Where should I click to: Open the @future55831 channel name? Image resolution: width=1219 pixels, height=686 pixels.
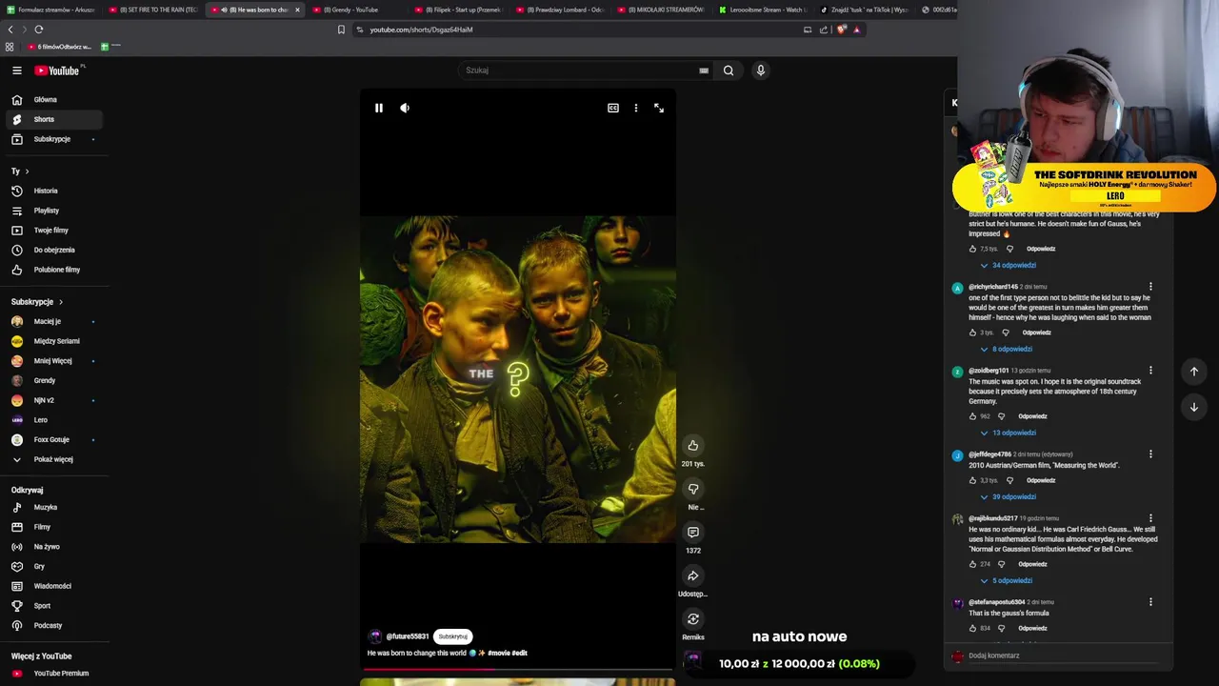407,636
